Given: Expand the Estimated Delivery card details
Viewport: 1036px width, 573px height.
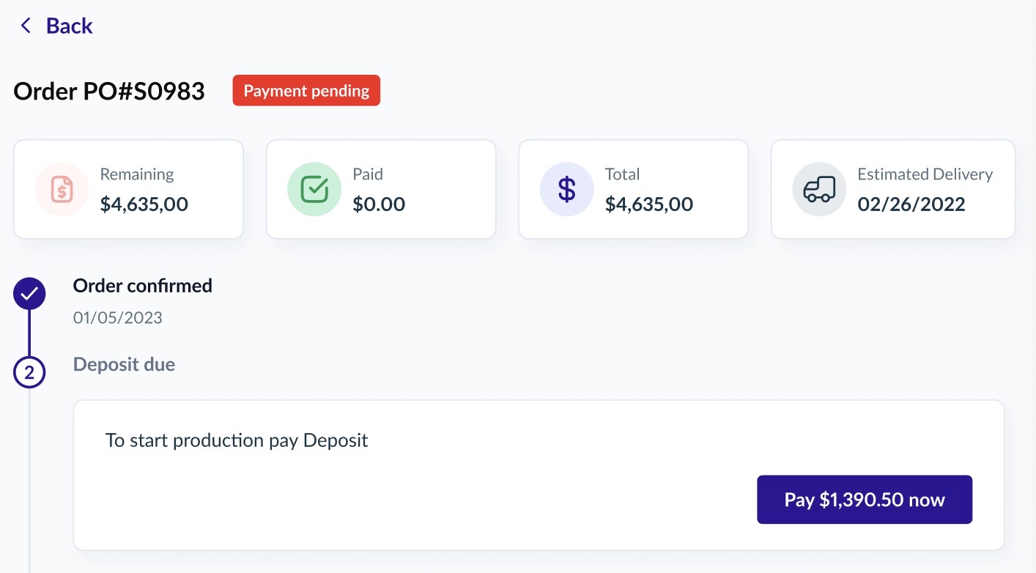Looking at the screenshot, I should coord(892,189).
